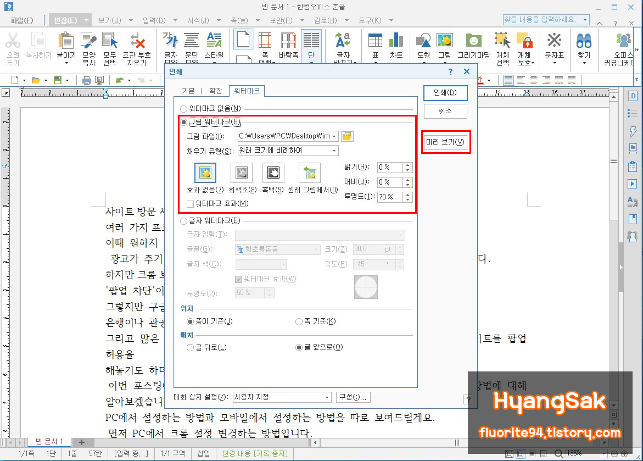
Task: Select No Watermark (워터마크 없음) radio button
Action: coord(184,109)
